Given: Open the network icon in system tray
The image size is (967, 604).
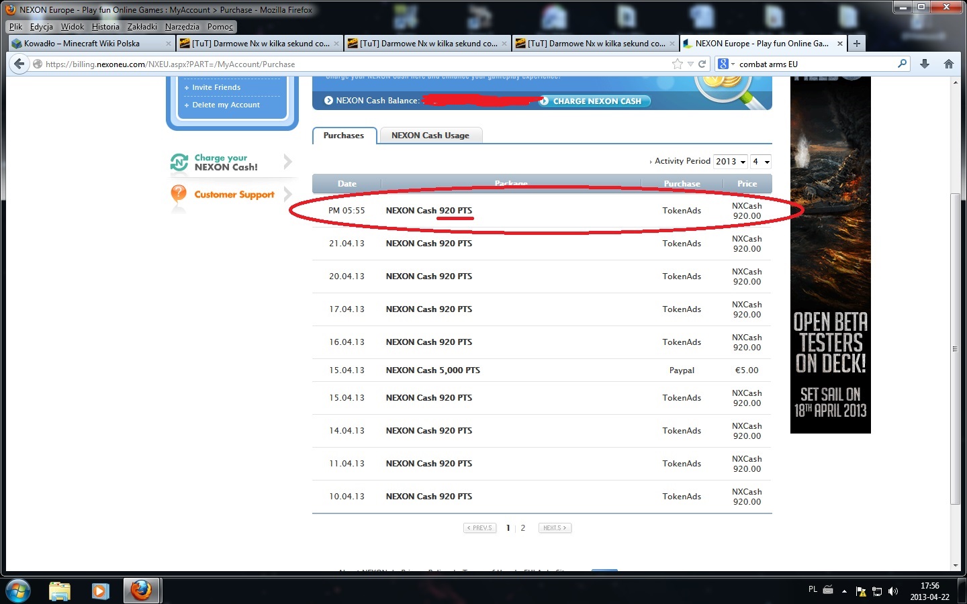Looking at the screenshot, I should click(876, 591).
